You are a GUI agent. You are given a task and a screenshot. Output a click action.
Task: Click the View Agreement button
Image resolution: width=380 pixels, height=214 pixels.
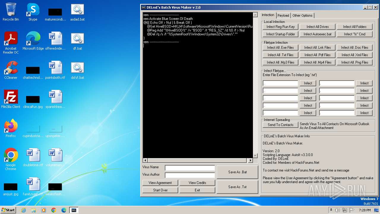tap(160, 183)
